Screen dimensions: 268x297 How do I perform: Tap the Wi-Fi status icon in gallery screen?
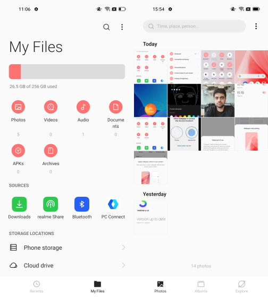coord(241,9)
